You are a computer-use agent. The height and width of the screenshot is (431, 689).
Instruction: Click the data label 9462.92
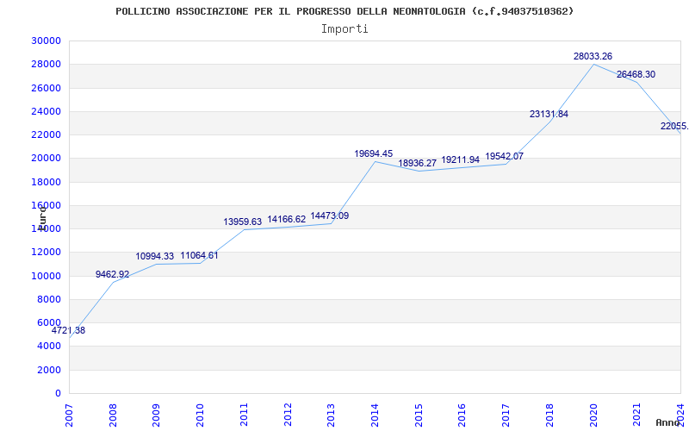coord(113,274)
